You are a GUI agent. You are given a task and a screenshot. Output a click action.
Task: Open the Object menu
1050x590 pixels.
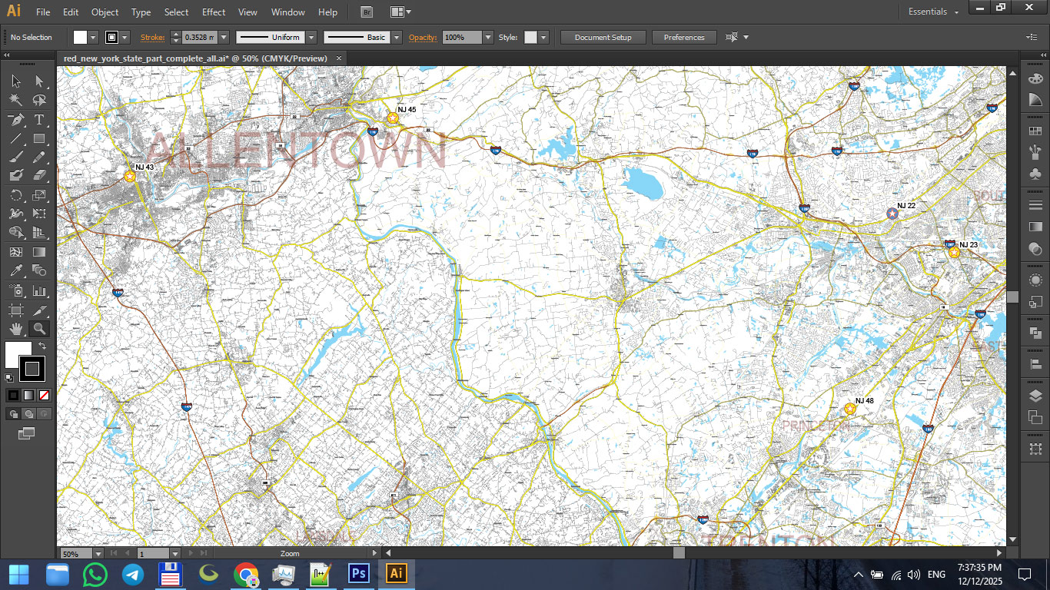click(105, 12)
